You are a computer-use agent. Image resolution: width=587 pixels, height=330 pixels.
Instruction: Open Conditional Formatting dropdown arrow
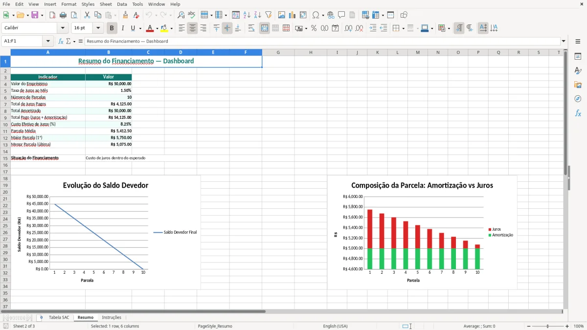pos(449,28)
